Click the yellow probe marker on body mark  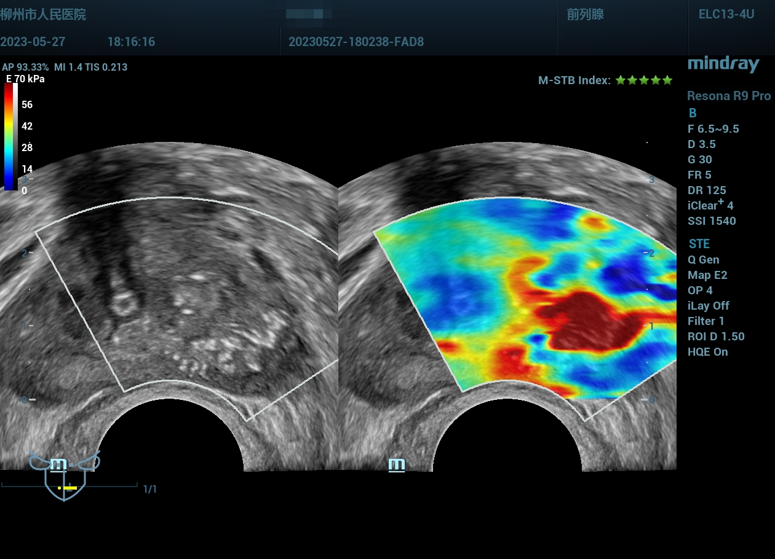tap(69, 488)
